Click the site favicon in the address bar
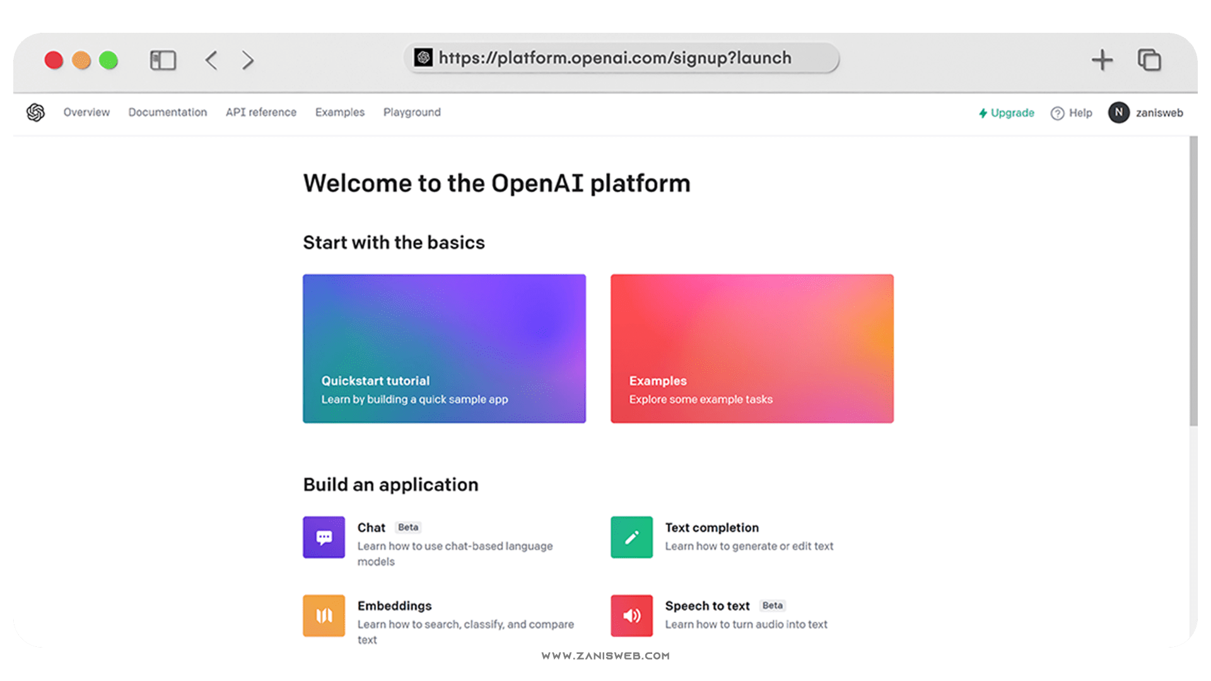This screenshot has height=681, width=1211. click(x=423, y=58)
